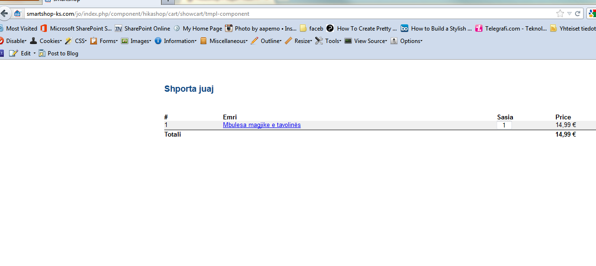Expand the CSS developer menu

point(76,41)
